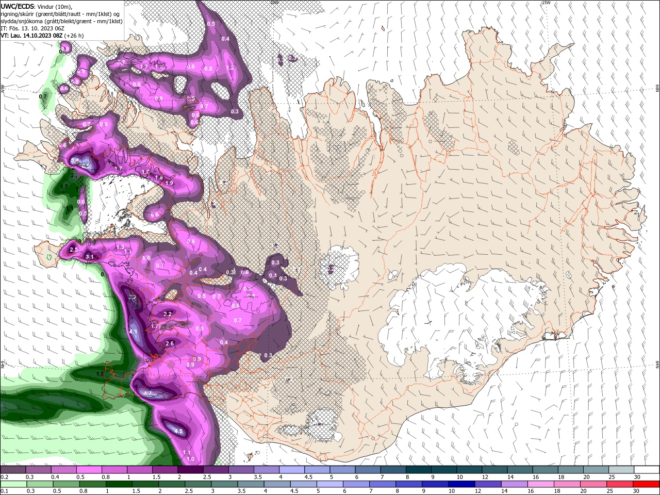660x495 pixels.
Task: Click the black '0.7' value in the offshore green area
Action: 43,96
